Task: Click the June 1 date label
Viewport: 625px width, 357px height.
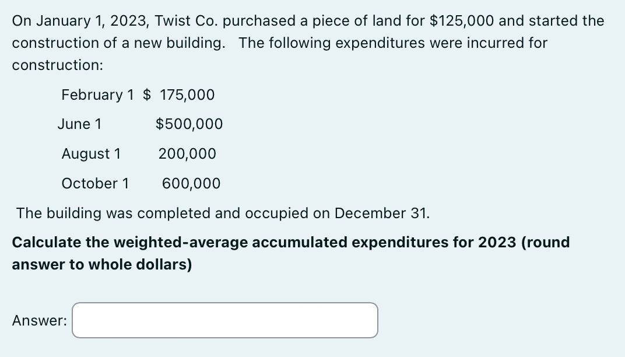Action: (x=79, y=124)
